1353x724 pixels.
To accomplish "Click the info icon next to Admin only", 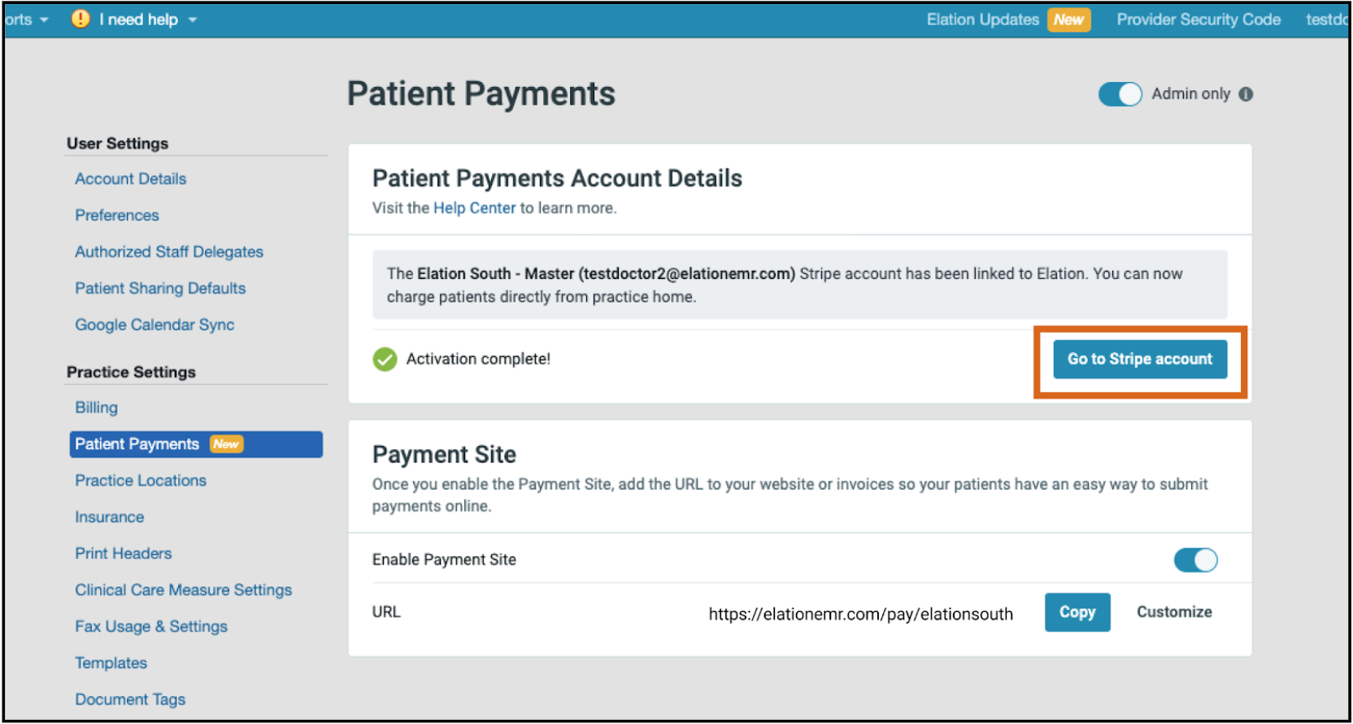I will click(x=1246, y=94).
